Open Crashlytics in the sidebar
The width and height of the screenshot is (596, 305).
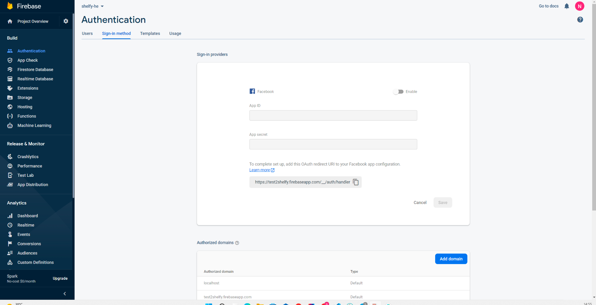point(28,157)
